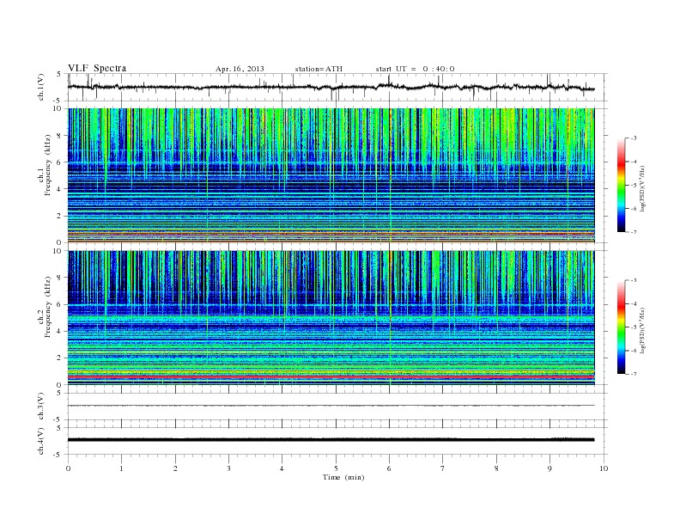The image size is (680, 526).
Task: Click upper colorbar 'log(PSD)(V²/Hz)' label
Action: tap(645, 188)
